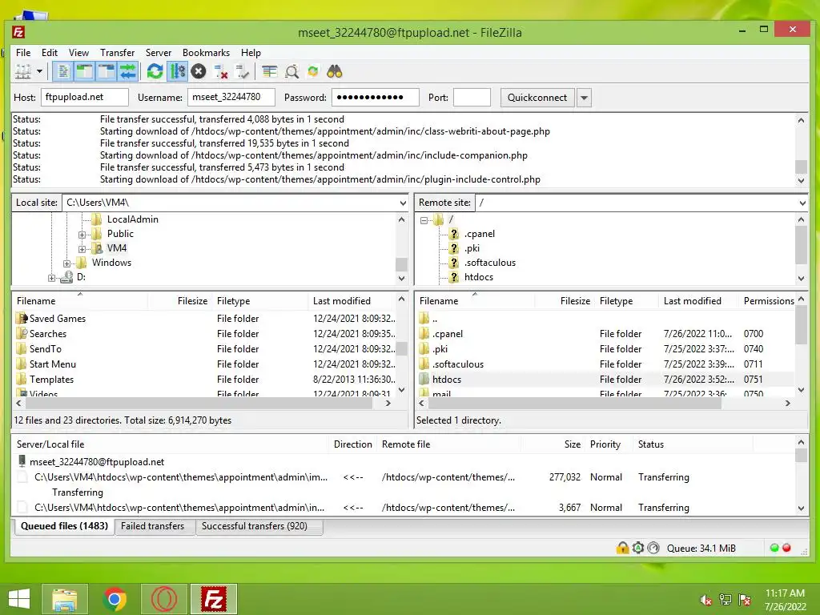Viewport: 820px width, 615px height.
Task: Expand the VM4 folder in local tree
Action: pos(82,249)
